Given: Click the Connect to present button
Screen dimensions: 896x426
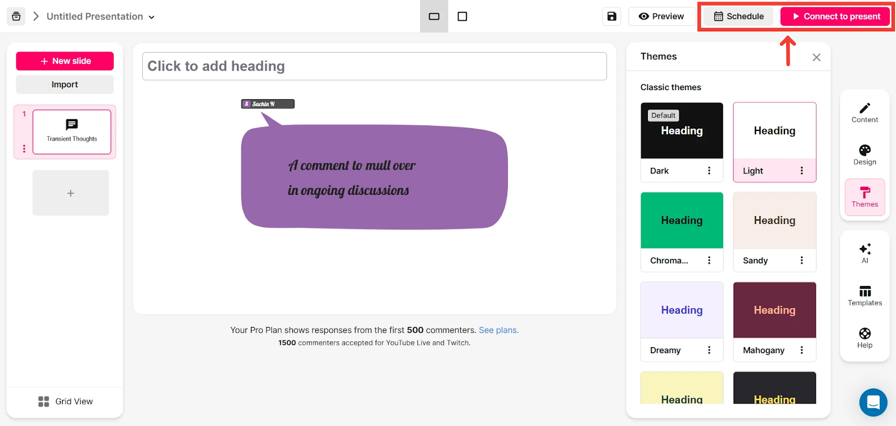Looking at the screenshot, I should click(835, 16).
